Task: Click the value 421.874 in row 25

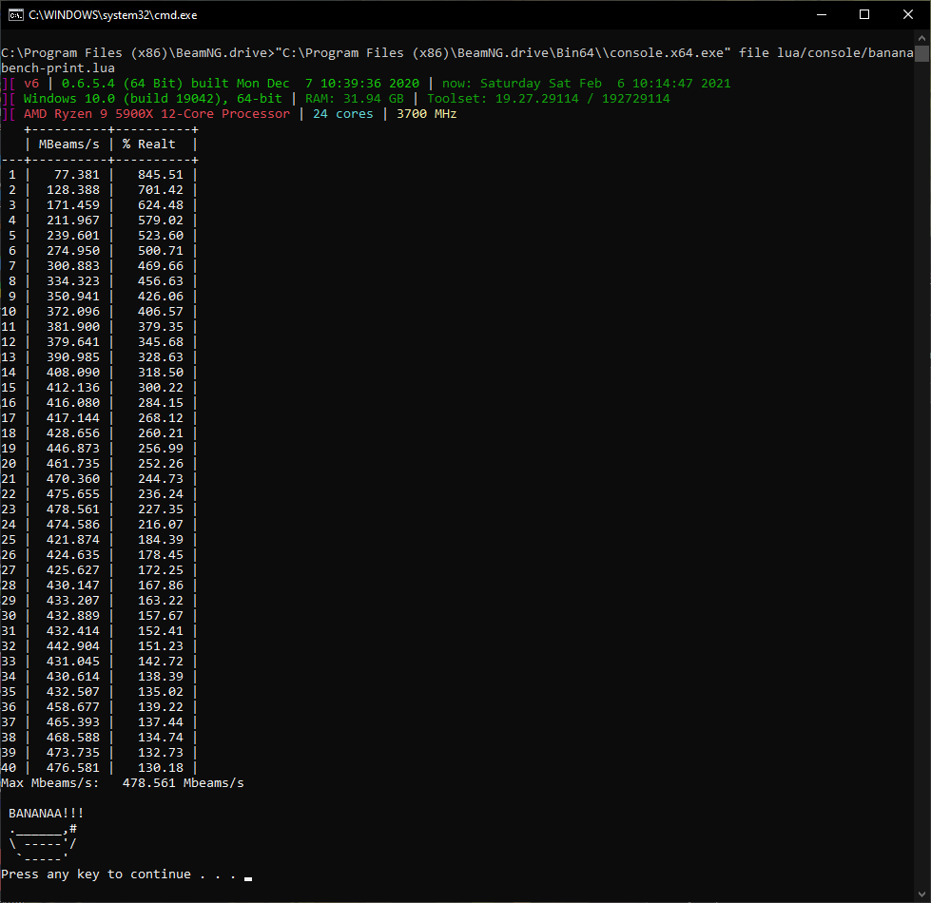Action: (73, 539)
